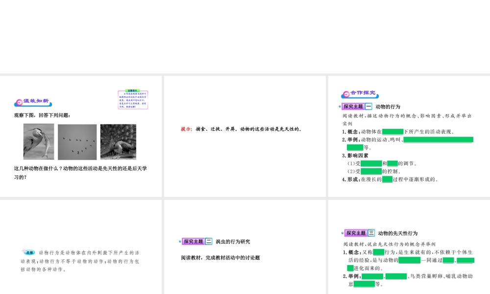Select the 探究主题二 label box
Screen dimensions: 490x294
[197, 242]
